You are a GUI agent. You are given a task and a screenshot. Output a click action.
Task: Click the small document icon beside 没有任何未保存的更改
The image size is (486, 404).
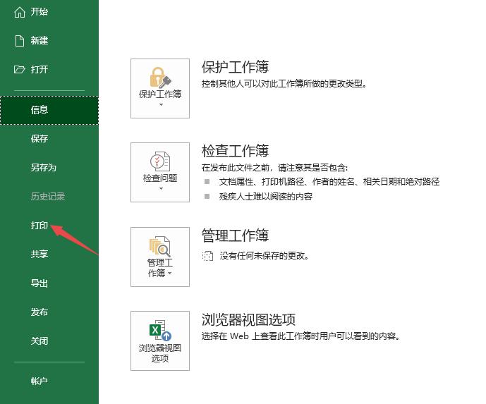point(207,256)
